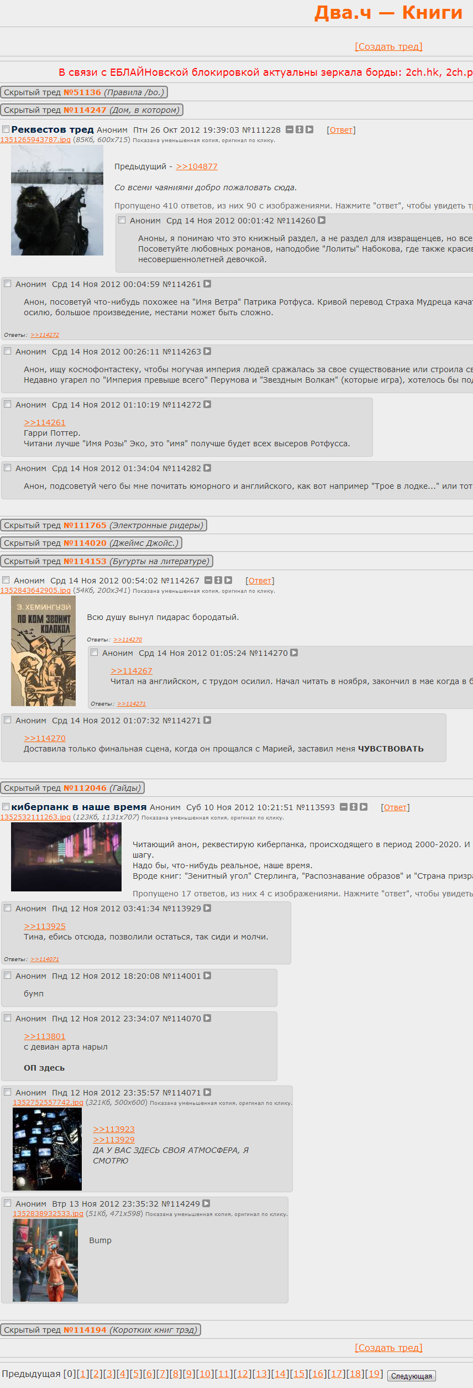Viewport: 473px width, 1388px height.
Task: Open the thumbnail in post №114249
Action: point(45,1260)
